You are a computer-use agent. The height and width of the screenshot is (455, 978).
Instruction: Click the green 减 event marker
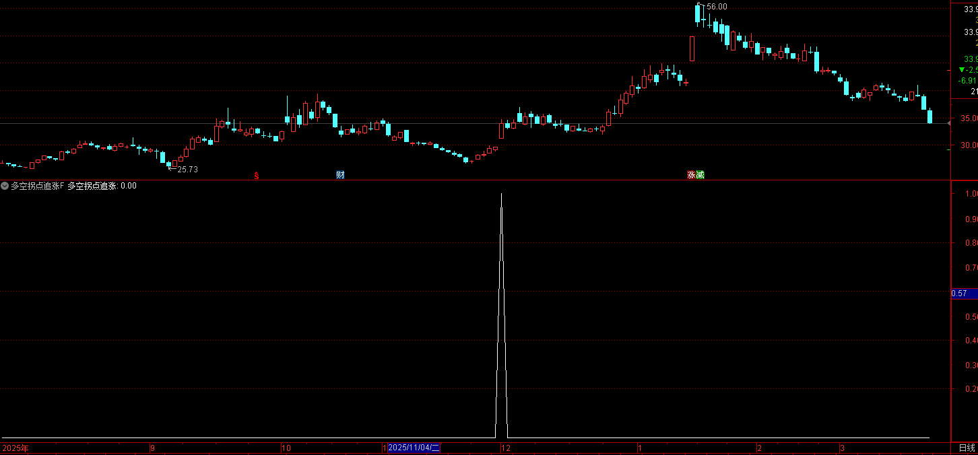tap(700, 175)
